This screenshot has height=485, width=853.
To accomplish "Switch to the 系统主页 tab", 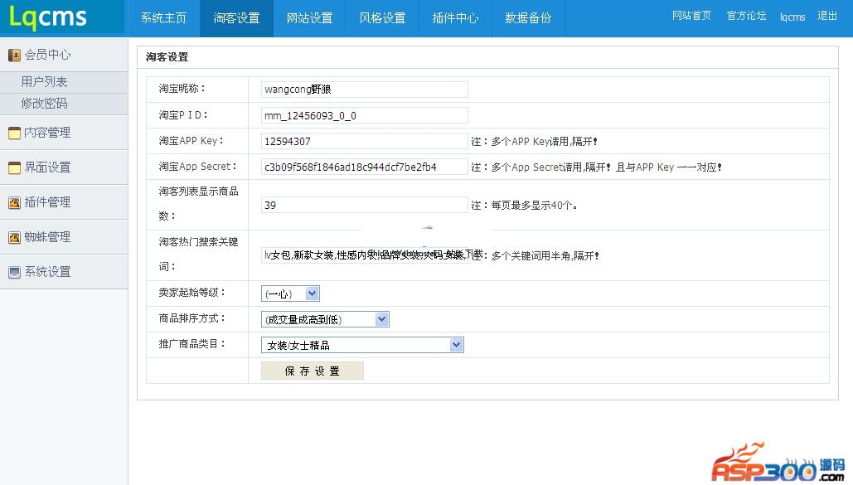I will (x=163, y=18).
